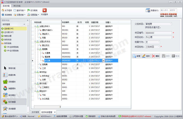Click the 关于程序 home icon

(x=3, y=10)
